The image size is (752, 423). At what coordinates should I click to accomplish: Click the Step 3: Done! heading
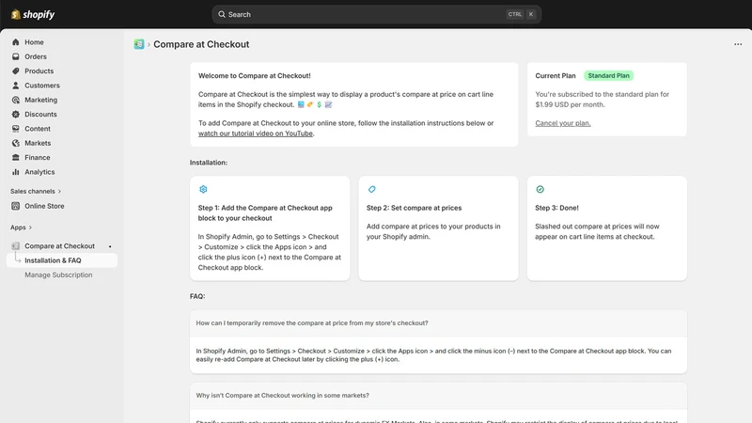(556, 208)
